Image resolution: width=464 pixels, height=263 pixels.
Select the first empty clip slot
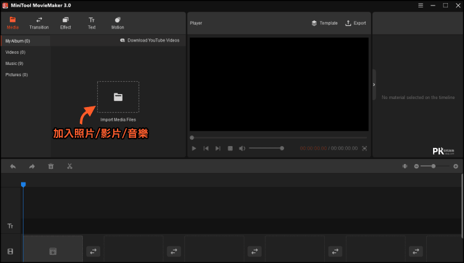click(x=53, y=249)
